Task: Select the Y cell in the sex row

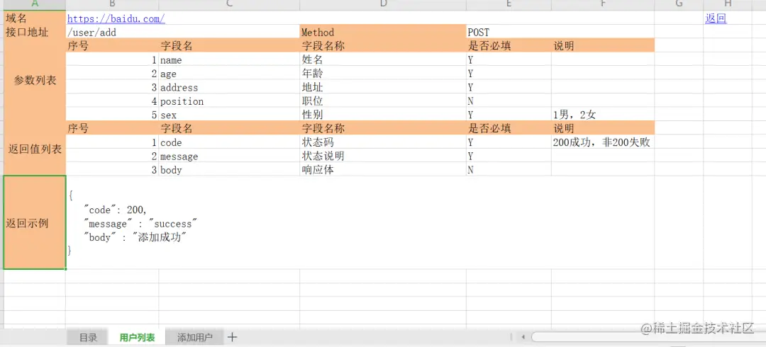Action: coord(509,115)
